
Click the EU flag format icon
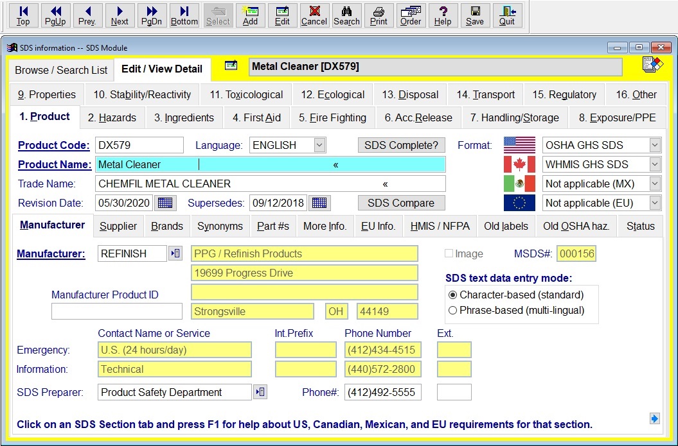[x=519, y=203]
